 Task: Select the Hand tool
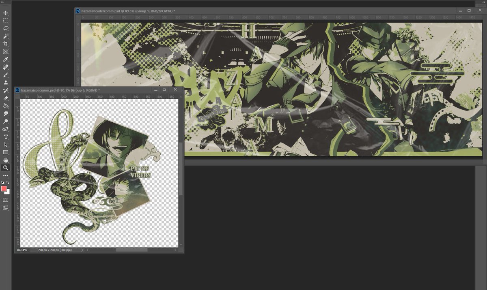pos(6,160)
